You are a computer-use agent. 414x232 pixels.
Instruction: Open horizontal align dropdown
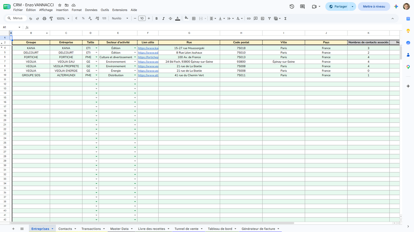tap(213, 19)
